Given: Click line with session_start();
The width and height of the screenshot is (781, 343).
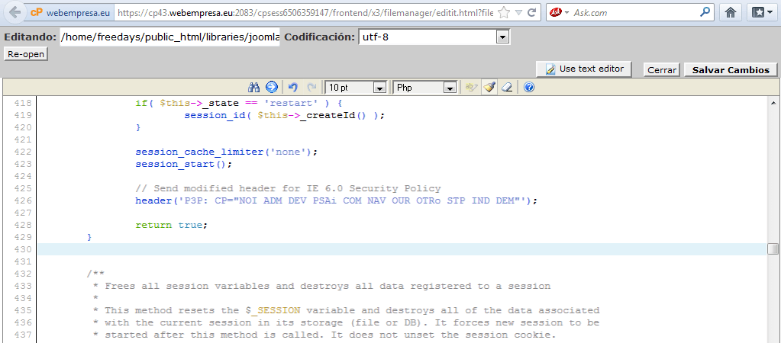Looking at the screenshot, I should pyautogui.click(x=184, y=164).
